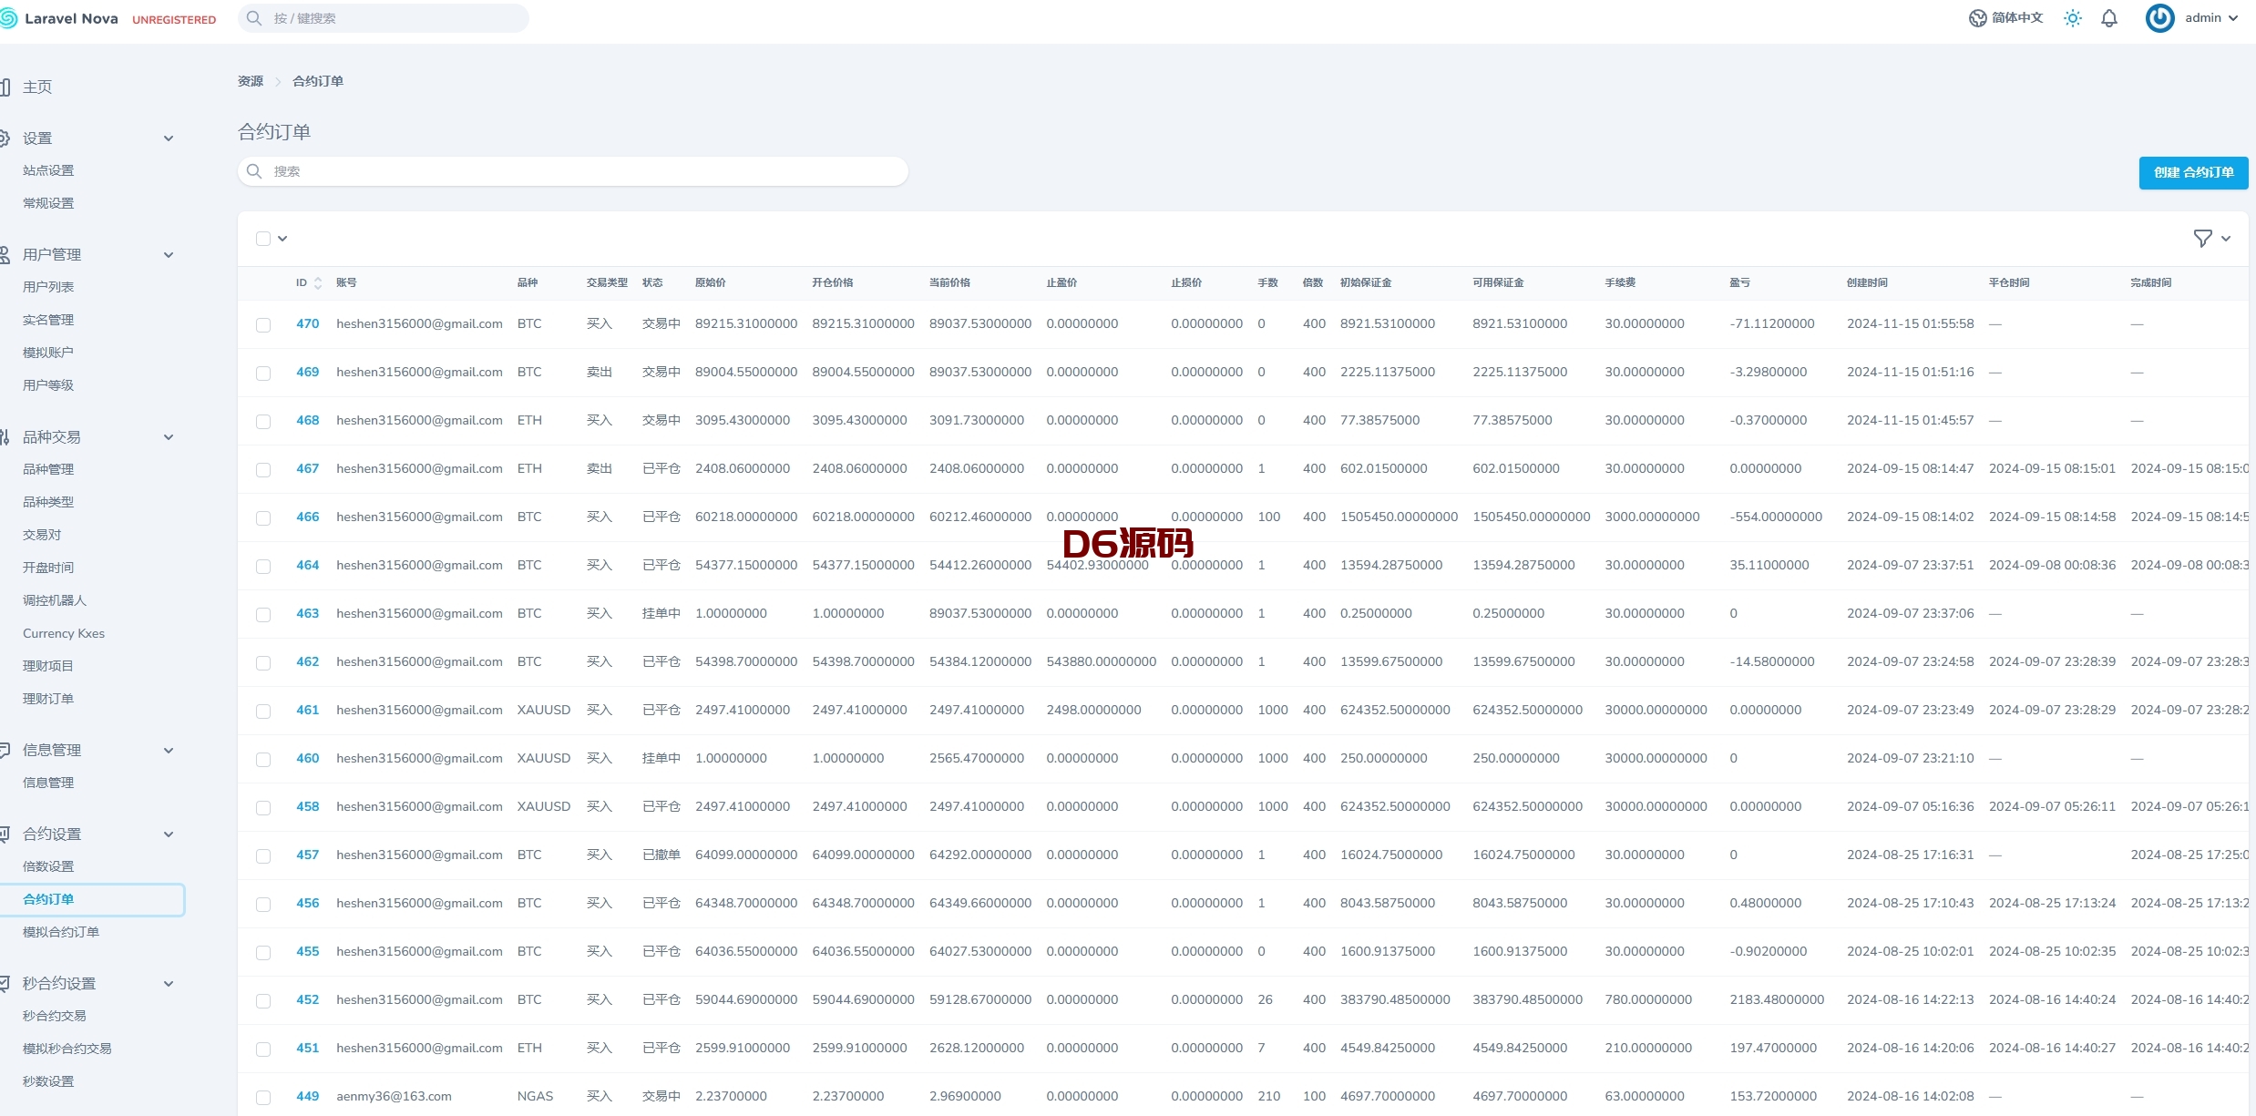Viewport: 2256px width, 1116px height.
Task: Open 用户列表 menu item
Action: pyautogui.click(x=48, y=288)
